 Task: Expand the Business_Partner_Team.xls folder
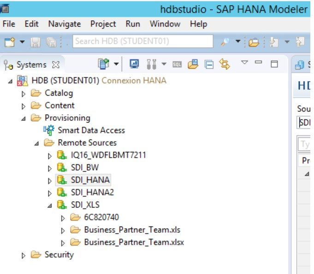click(x=63, y=231)
